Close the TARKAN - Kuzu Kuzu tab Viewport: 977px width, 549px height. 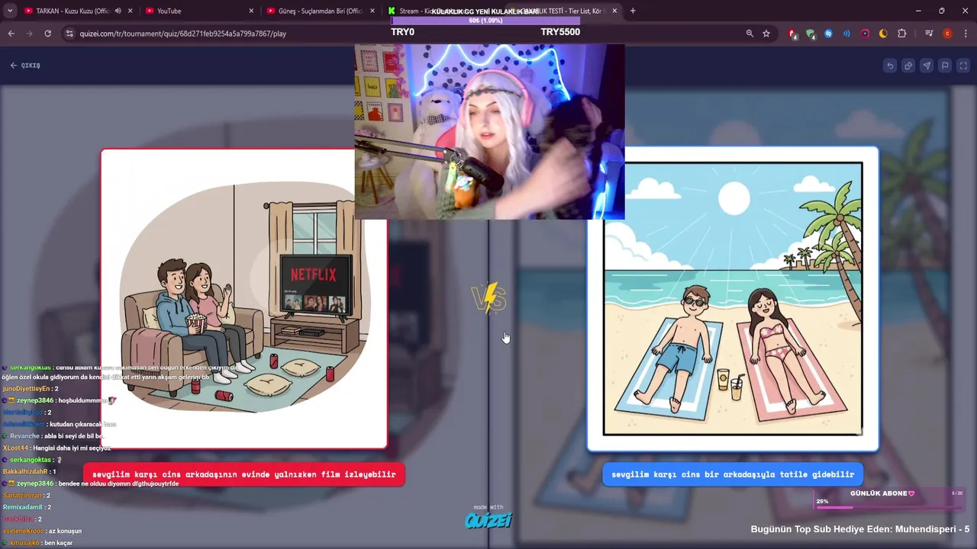(x=131, y=11)
